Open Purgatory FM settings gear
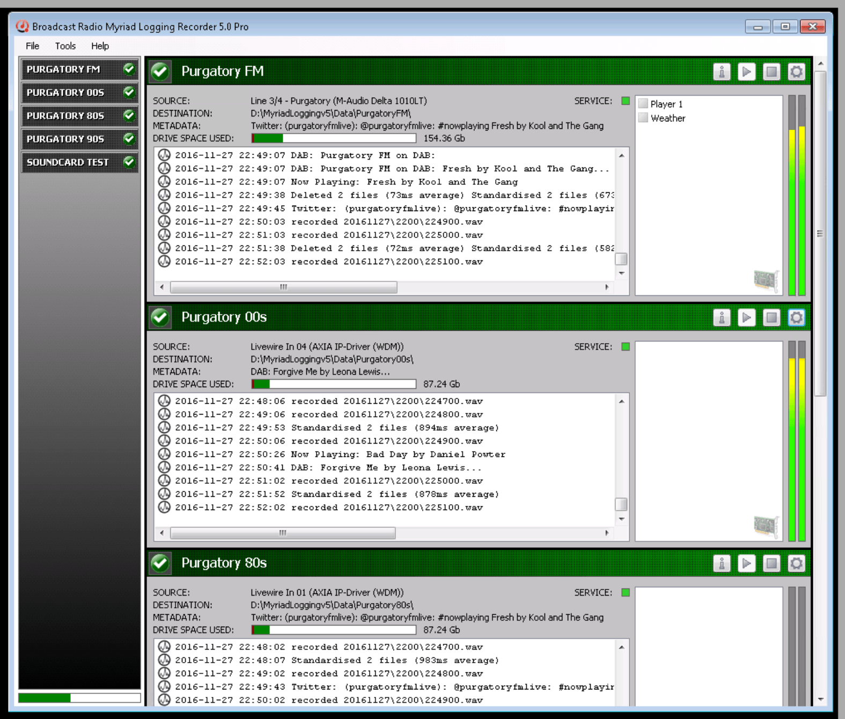This screenshot has height=719, width=845. coord(796,71)
